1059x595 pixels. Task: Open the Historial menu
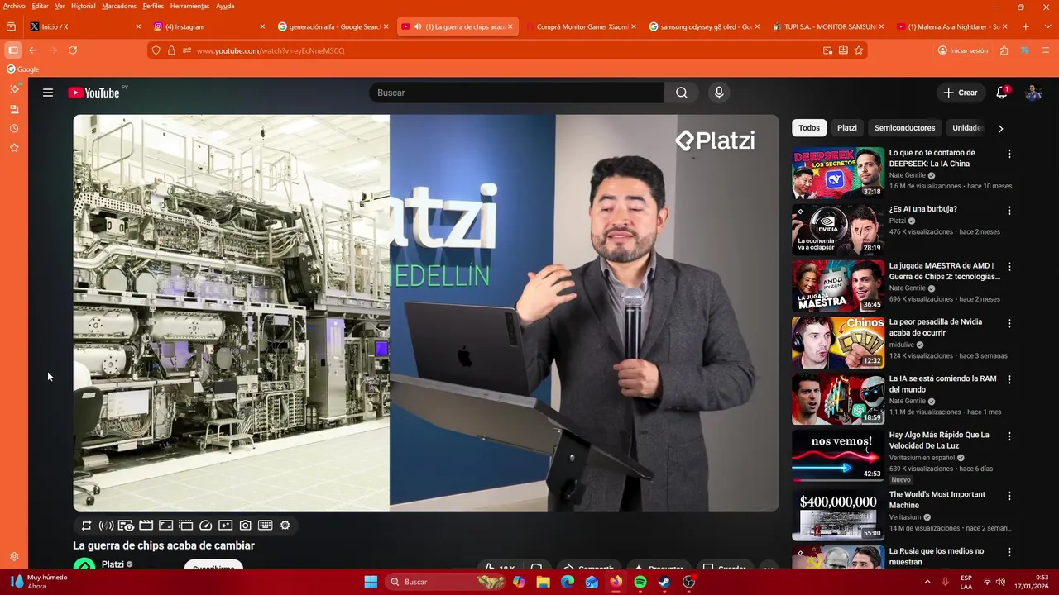(x=83, y=6)
